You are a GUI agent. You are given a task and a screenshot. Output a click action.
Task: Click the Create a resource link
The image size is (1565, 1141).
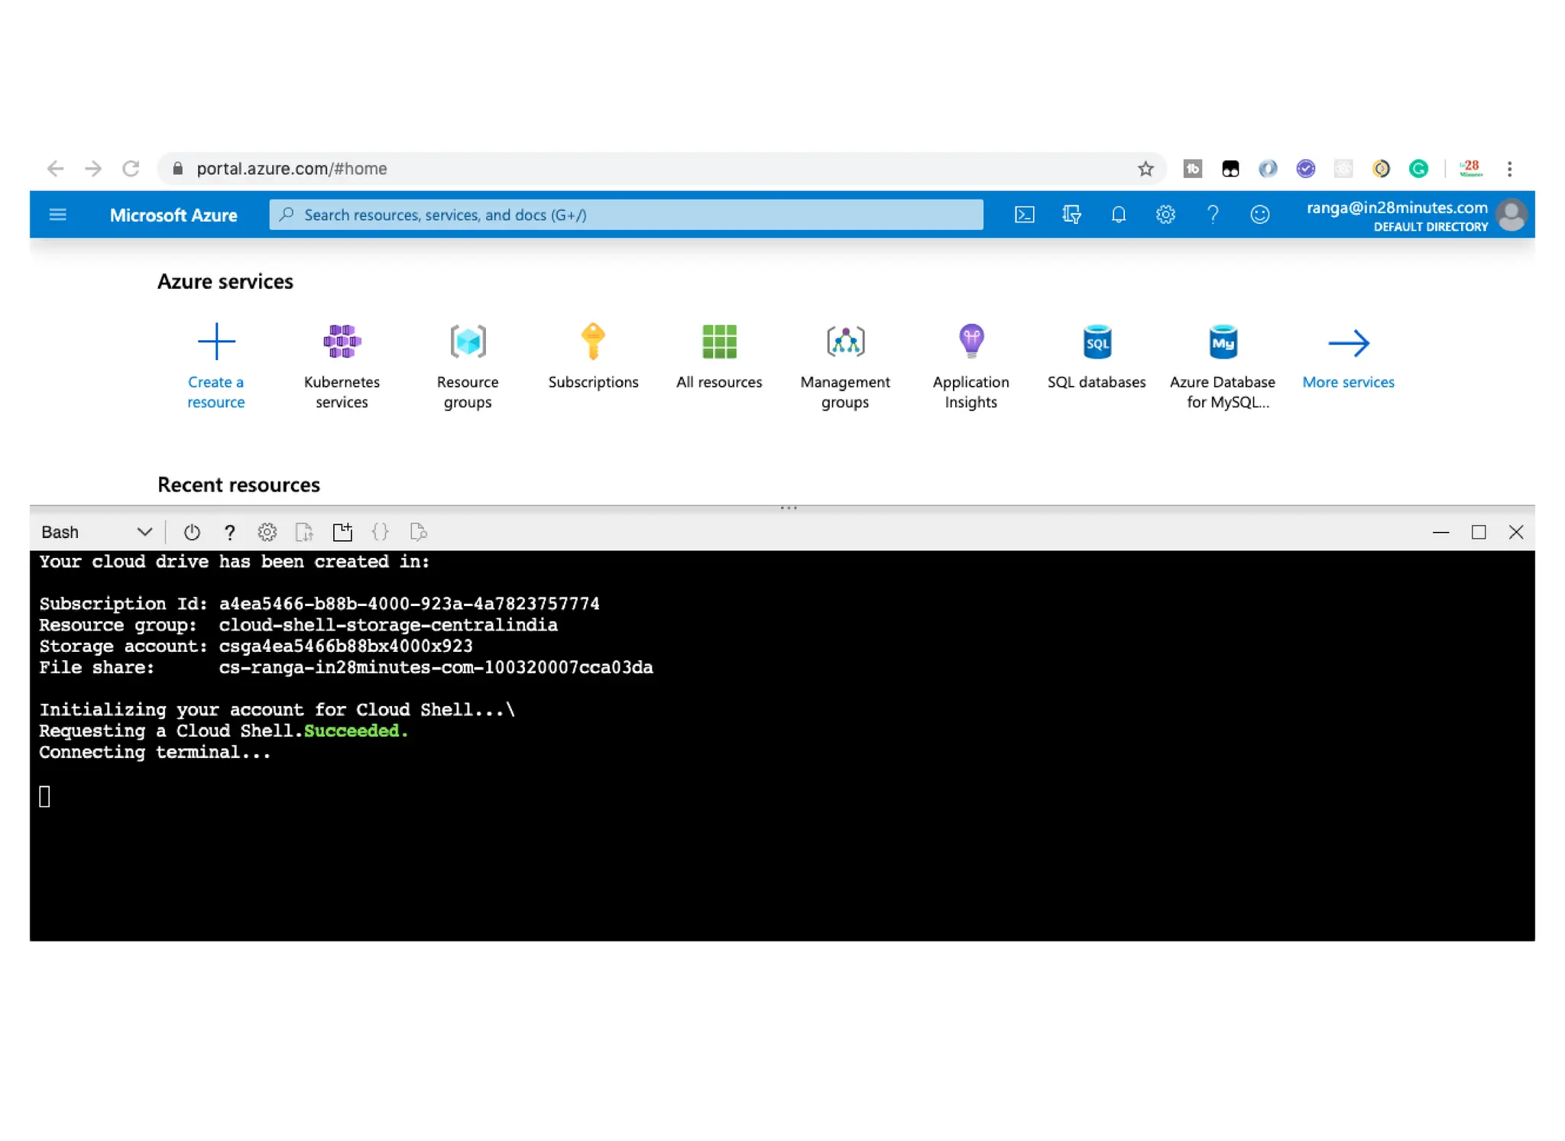click(215, 391)
